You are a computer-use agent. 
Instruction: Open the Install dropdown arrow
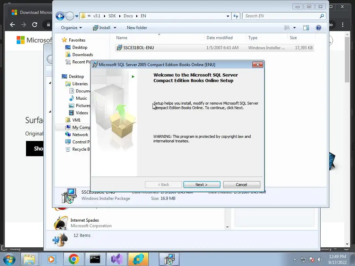click(x=115, y=28)
